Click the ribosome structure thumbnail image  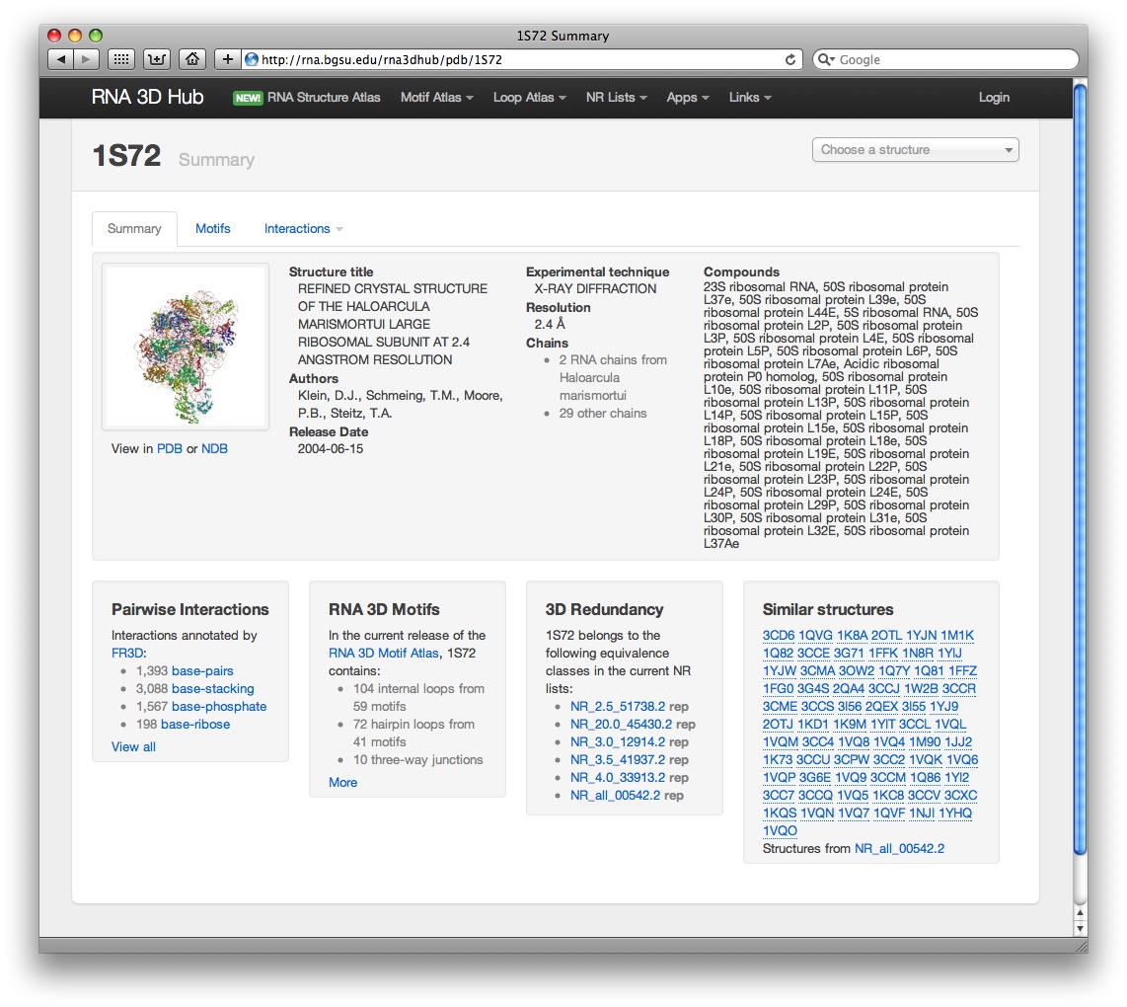186,347
